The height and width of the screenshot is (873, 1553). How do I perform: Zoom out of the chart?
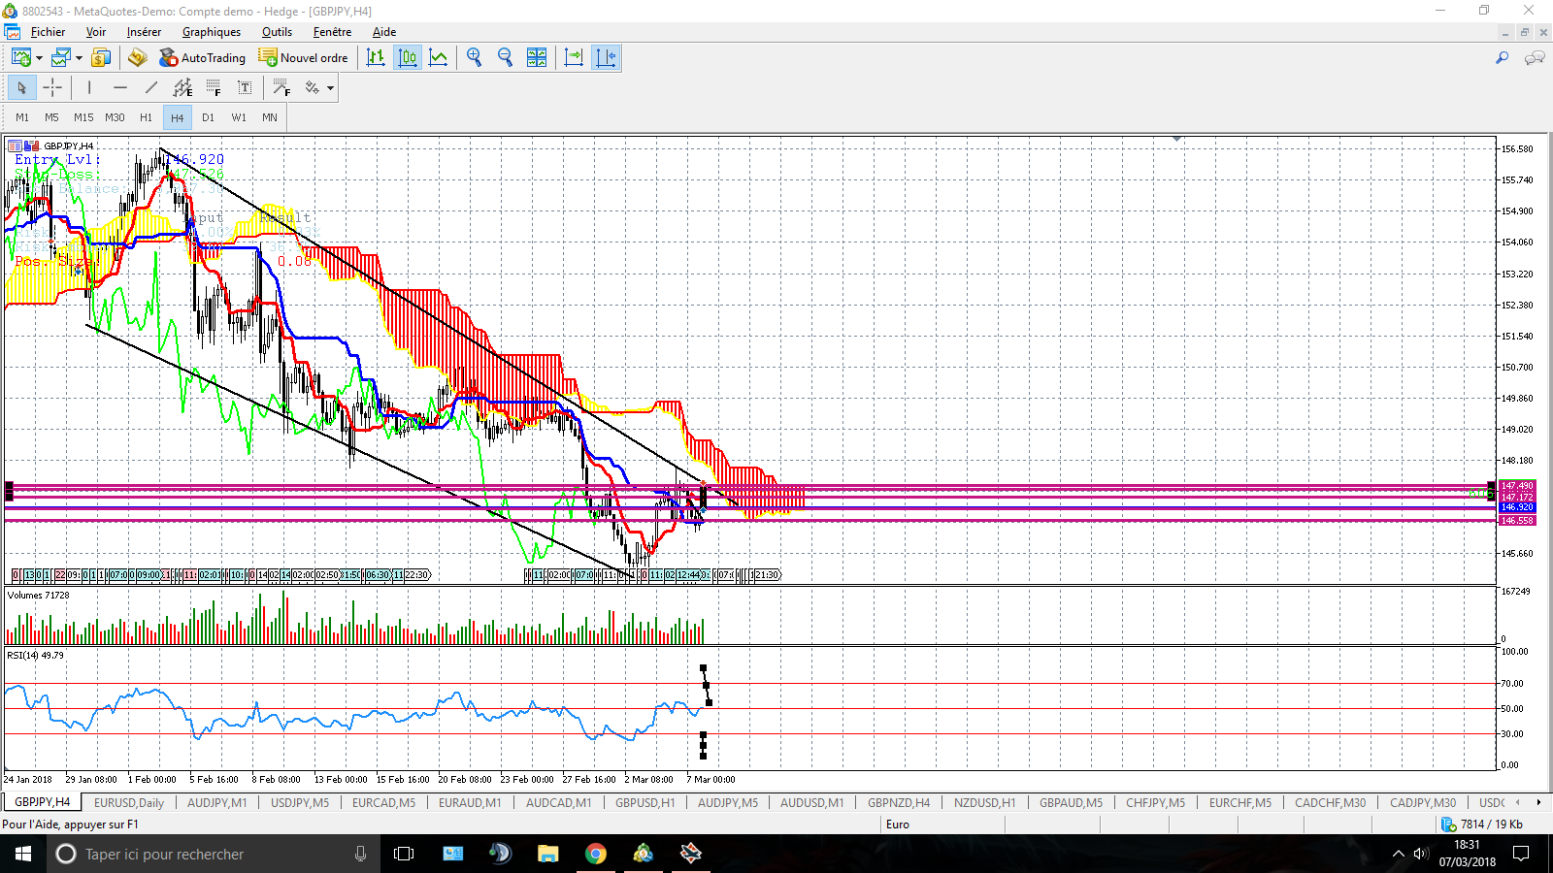[x=505, y=57]
